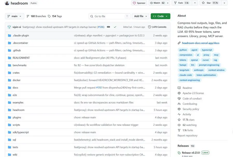Click the scripts folder icon
The height and width of the screenshot is (157, 233).
(10, 125)
